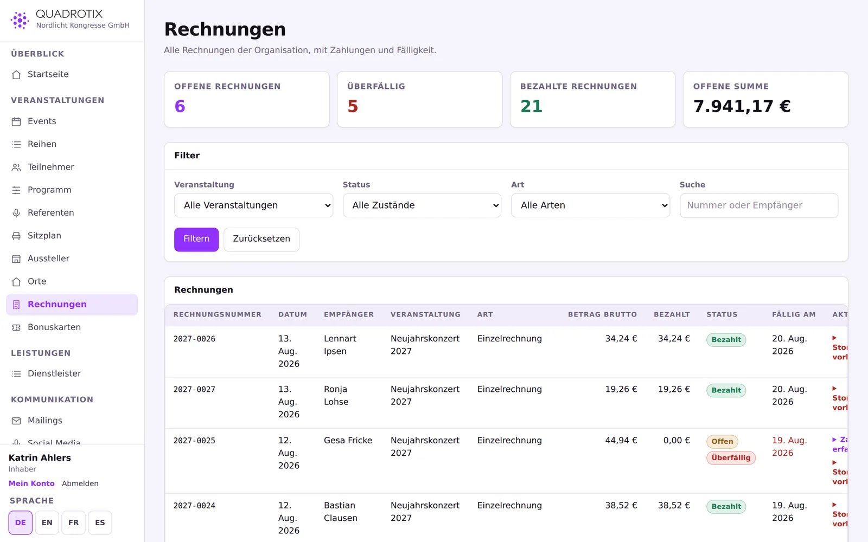The image size is (868, 542).
Task: Open the Veranstaltung dropdown
Action: 253,205
